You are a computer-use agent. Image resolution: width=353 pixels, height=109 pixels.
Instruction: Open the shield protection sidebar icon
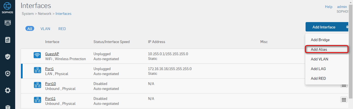[x=8, y=57]
